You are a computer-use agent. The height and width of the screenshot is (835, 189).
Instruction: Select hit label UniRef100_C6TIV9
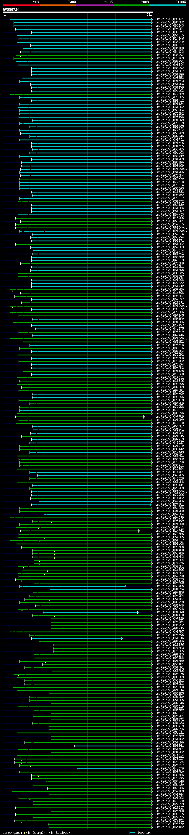click(170, 87)
